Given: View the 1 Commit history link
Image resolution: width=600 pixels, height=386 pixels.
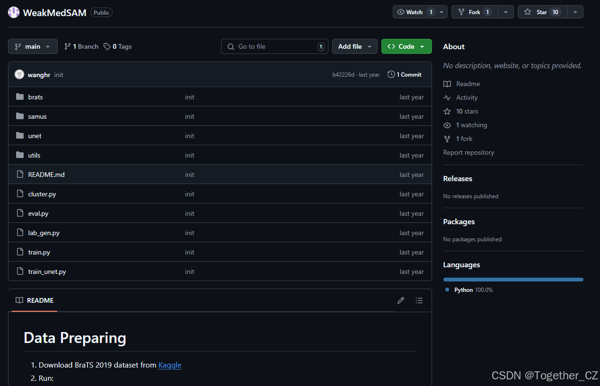Looking at the screenshot, I should click(405, 74).
